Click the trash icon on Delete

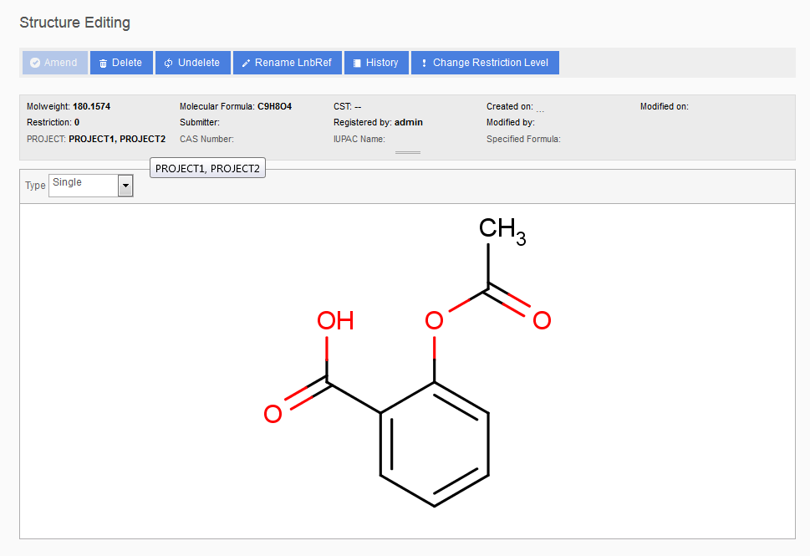coord(104,63)
